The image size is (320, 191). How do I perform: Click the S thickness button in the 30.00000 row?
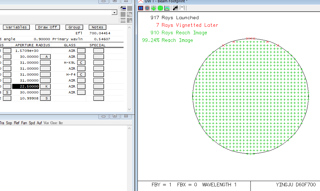[x=7, y=92]
